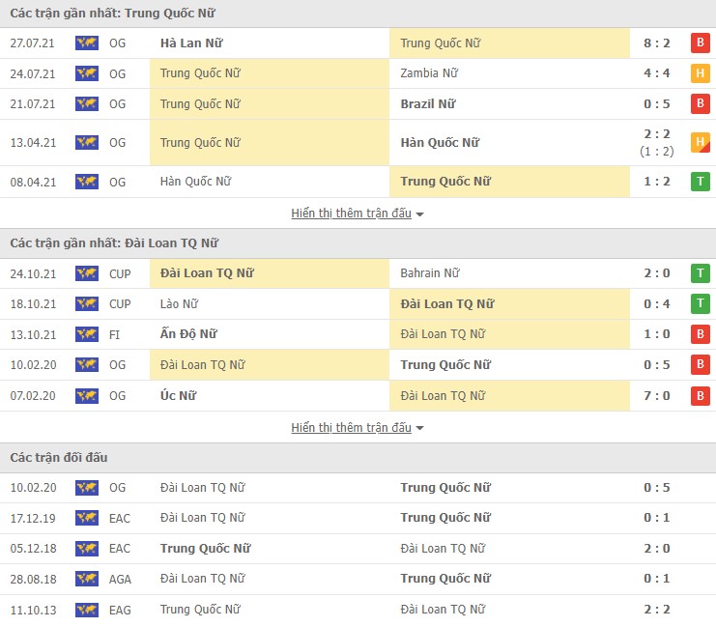Screen dimensions: 716x627
Task: Expand more matches under Trung Quốc Nữ section
Action: [x=358, y=214]
